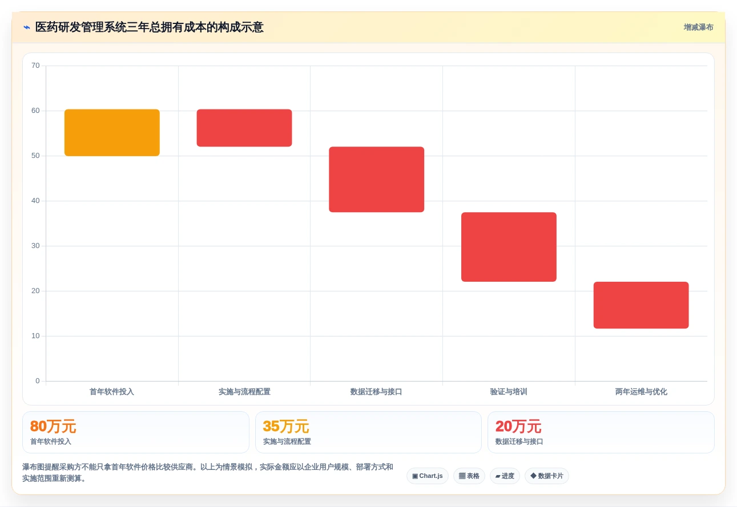Click the orange 首年软件投入 bar
737x507 pixels.
(112, 132)
